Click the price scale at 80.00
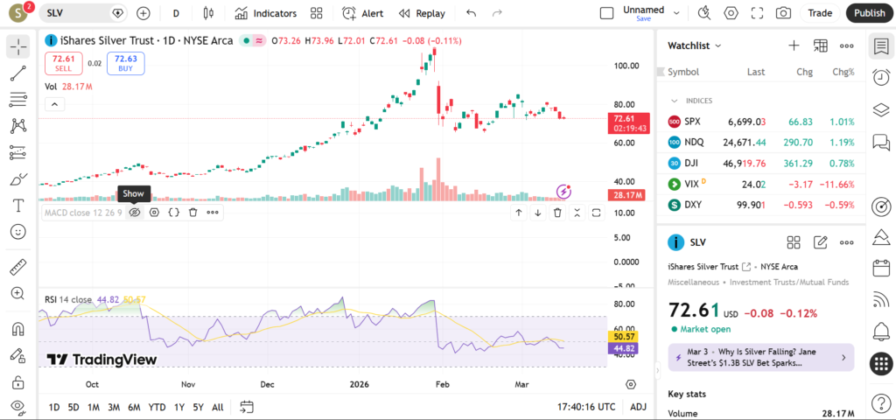The image size is (896, 420). point(624,104)
